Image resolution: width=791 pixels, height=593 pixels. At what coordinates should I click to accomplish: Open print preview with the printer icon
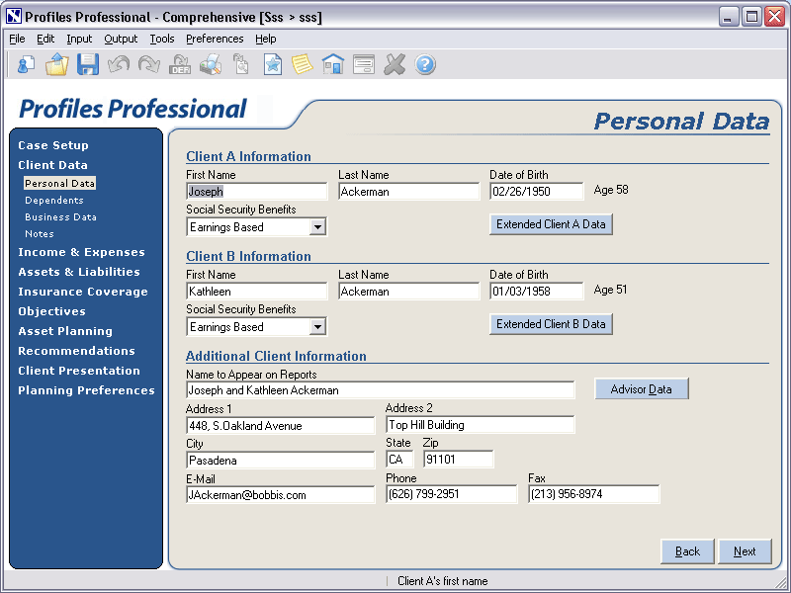coord(211,64)
